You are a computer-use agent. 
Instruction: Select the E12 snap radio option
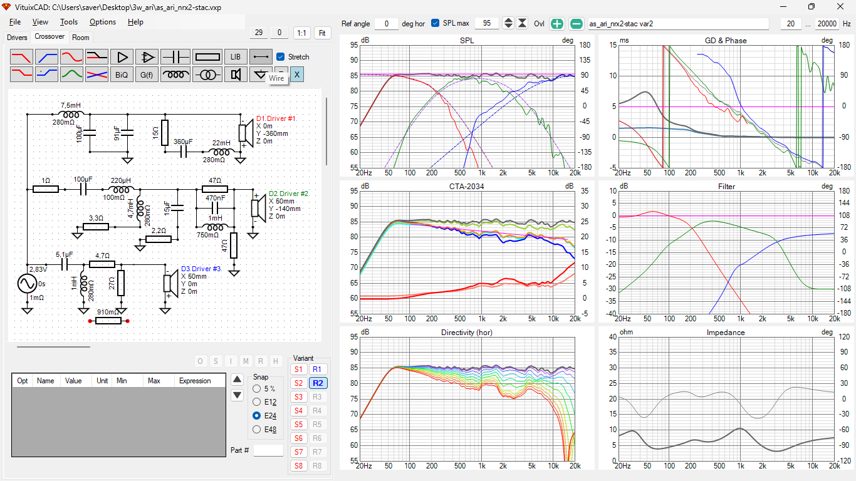[256, 401]
